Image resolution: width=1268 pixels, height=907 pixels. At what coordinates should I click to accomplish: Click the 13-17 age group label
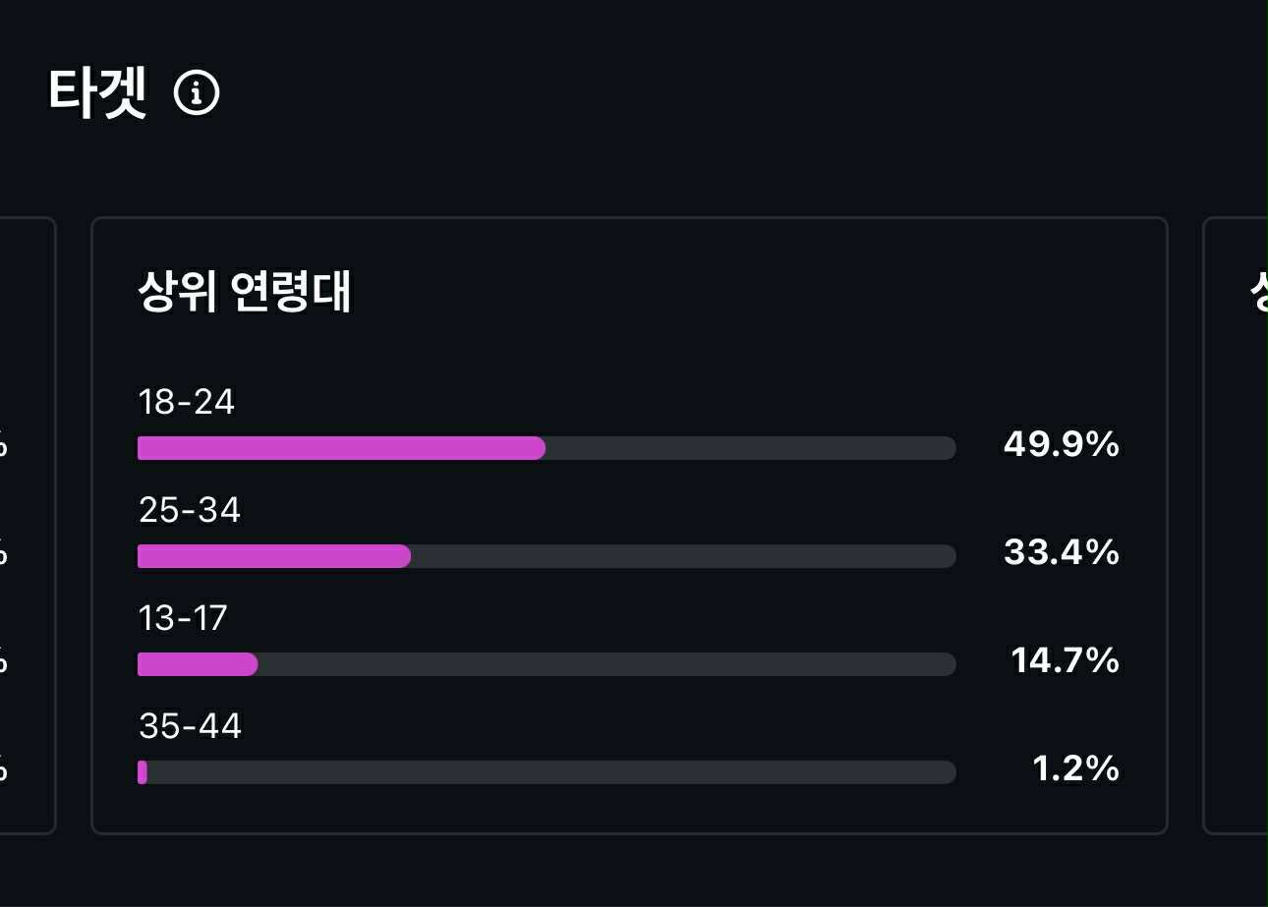183,618
